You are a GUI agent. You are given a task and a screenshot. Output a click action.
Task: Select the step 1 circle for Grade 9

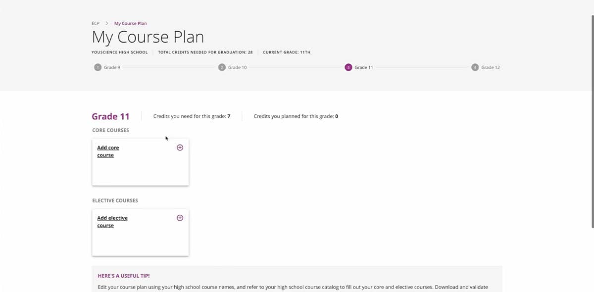pos(98,67)
